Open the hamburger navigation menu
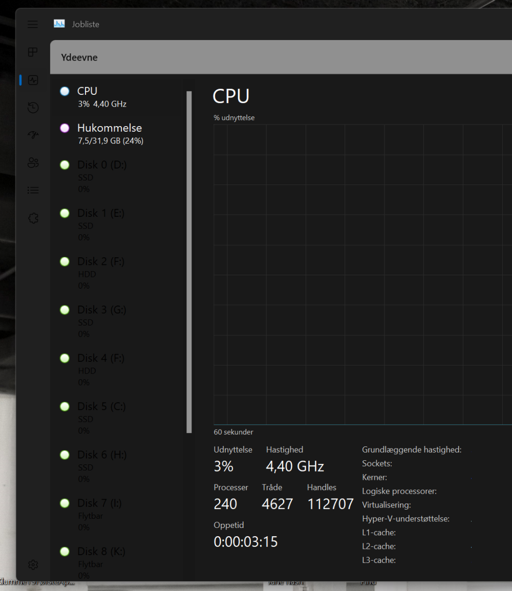The width and height of the screenshot is (512, 591). click(33, 24)
